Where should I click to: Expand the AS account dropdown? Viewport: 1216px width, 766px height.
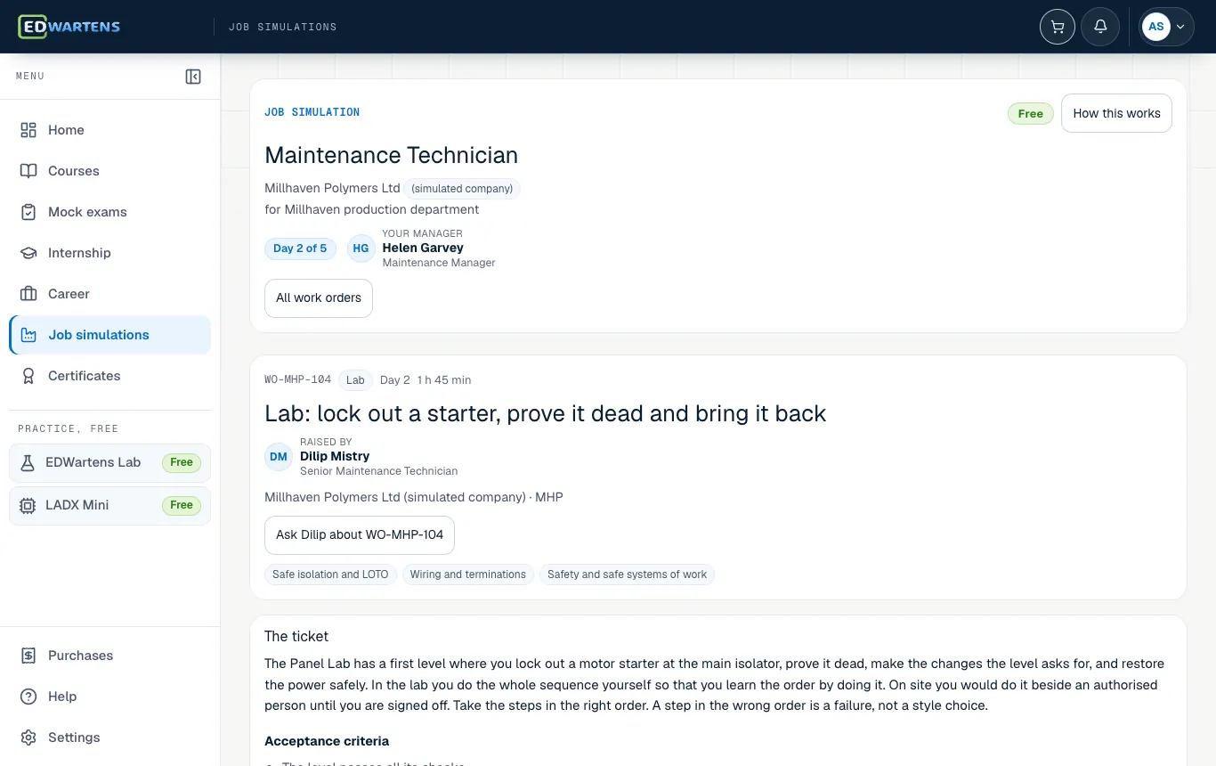[x=1167, y=27]
